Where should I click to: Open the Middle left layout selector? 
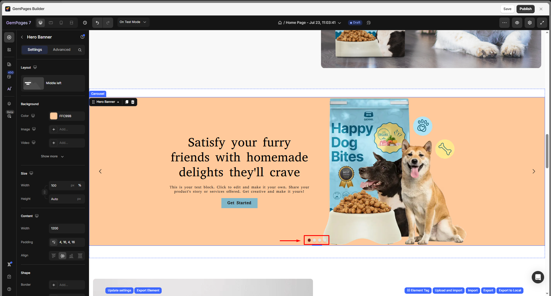pos(53,83)
